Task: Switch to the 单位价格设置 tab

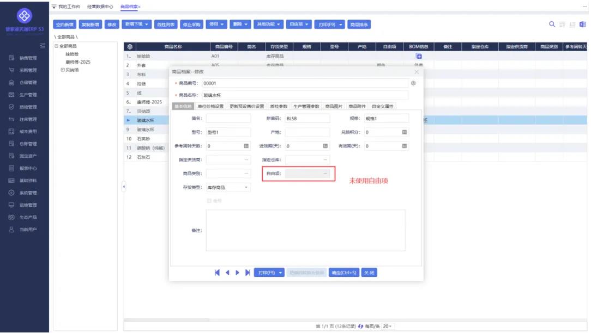Action: 210,107
